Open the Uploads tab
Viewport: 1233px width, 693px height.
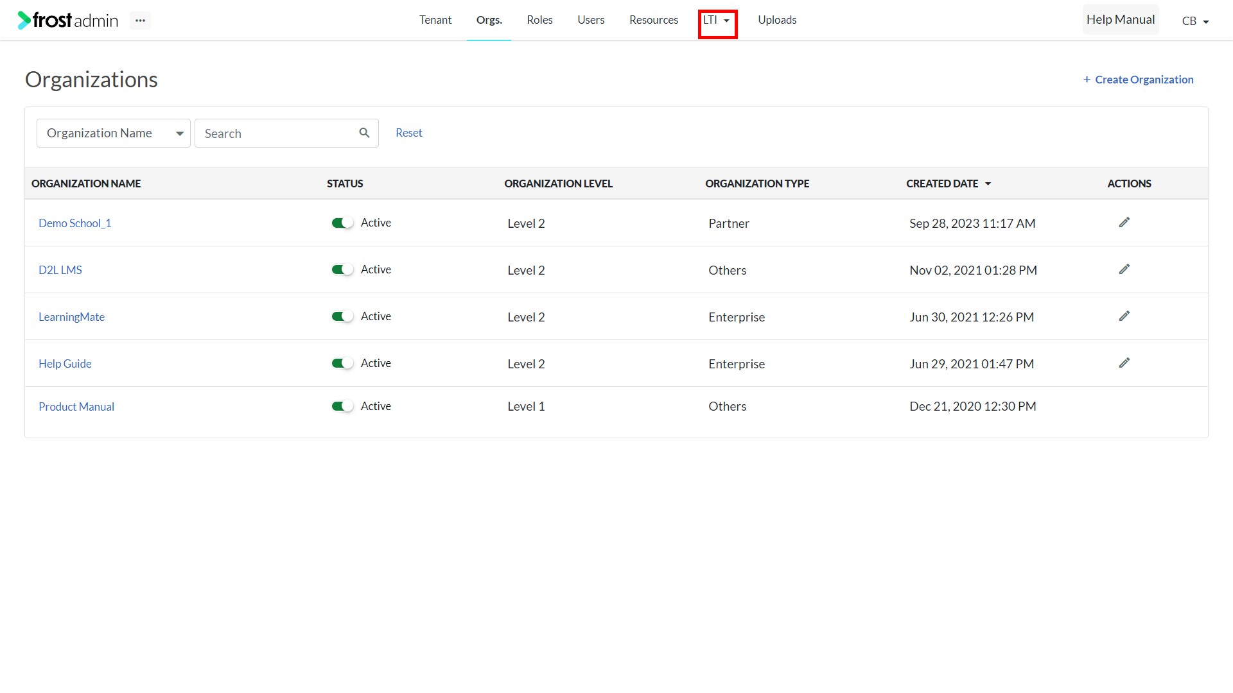pyautogui.click(x=777, y=20)
